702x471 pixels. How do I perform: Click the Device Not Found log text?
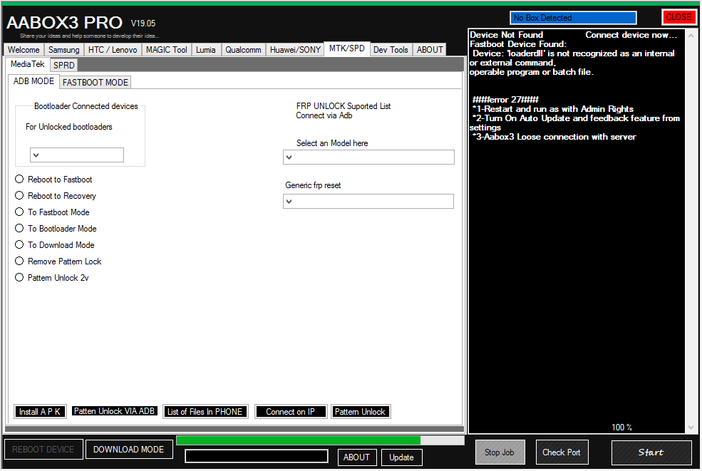click(x=506, y=35)
